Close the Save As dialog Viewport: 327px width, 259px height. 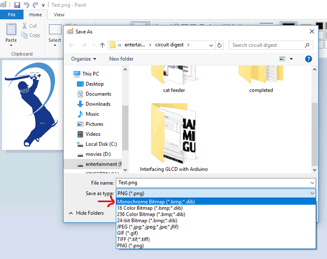pyautogui.click(x=312, y=32)
